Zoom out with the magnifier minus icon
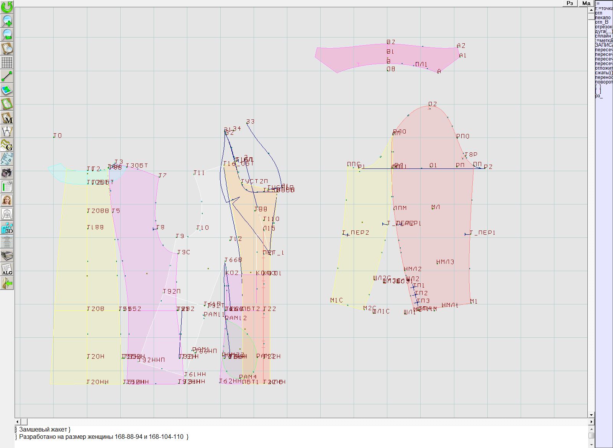The width and height of the screenshot is (613, 448). pos(7,34)
